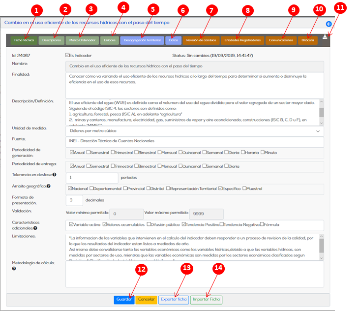Enable Difusión pública checkbox
This screenshot has height=311, width=359.
pos(149,224)
